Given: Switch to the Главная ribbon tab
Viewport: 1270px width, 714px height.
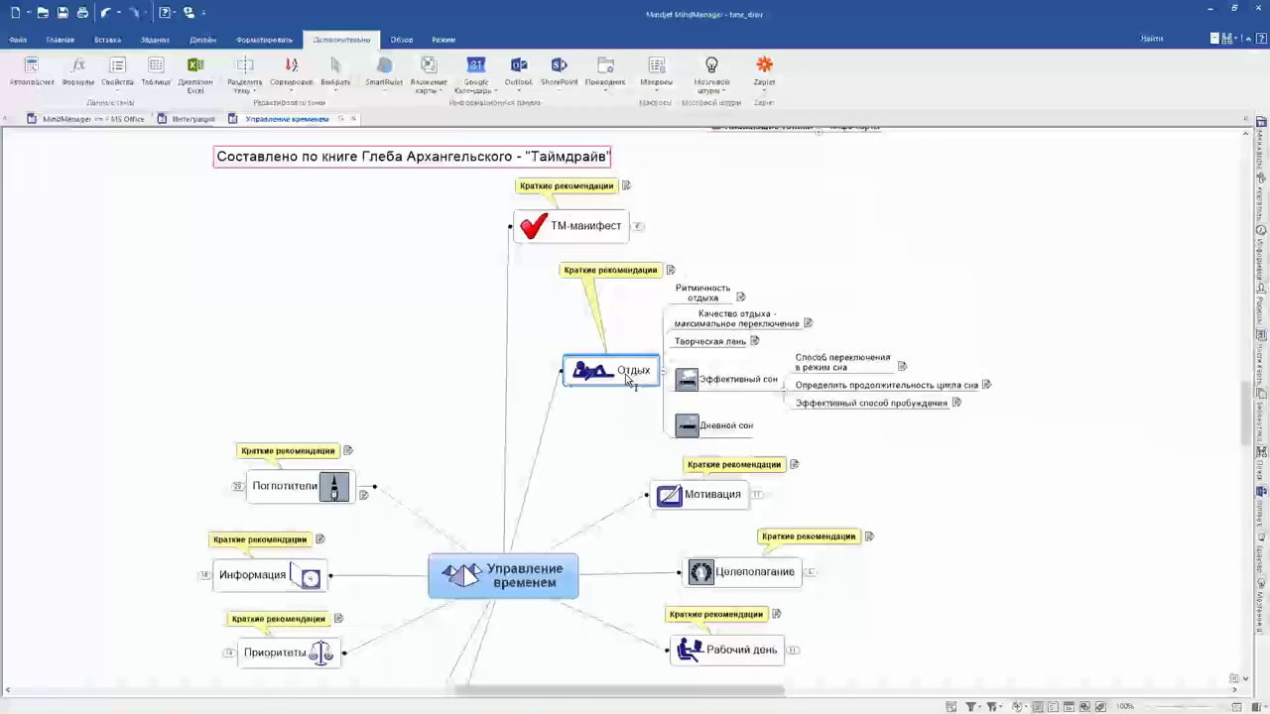Looking at the screenshot, I should click(x=61, y=40).
